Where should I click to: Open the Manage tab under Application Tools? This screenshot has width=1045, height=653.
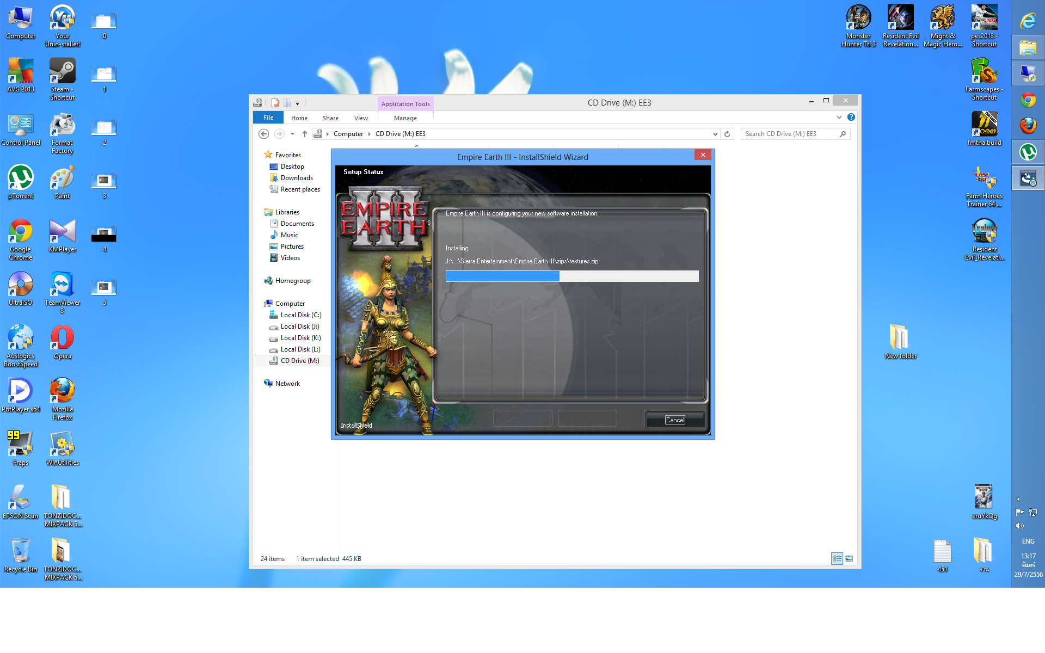tap(405, 118)
